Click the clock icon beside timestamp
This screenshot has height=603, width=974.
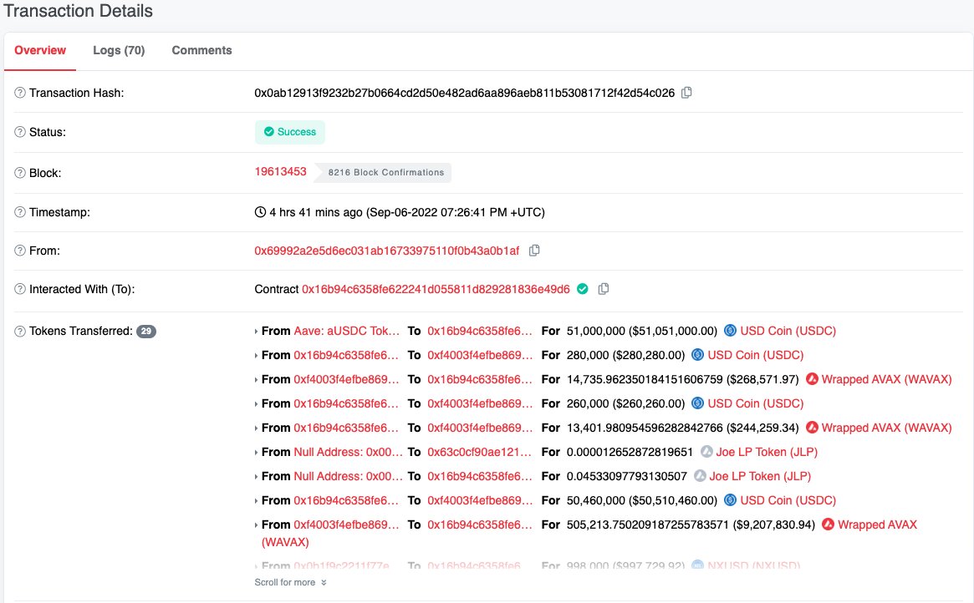click(260, 212)
